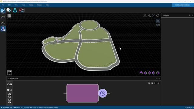194x109 pixels.
Task: Open the viewport settings sliders icon
Action: pyautogui.click(x=9, y=73)
